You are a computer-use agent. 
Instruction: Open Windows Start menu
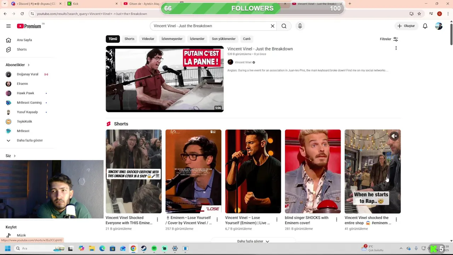(x=7, y=248)
